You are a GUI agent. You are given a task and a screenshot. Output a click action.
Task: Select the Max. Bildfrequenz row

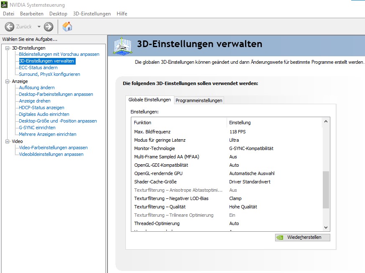(x=227, y=132)
